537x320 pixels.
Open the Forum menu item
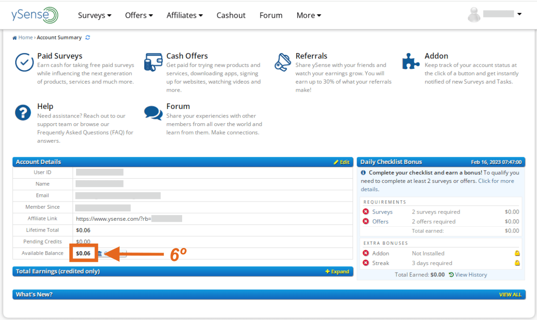(271, 15)
